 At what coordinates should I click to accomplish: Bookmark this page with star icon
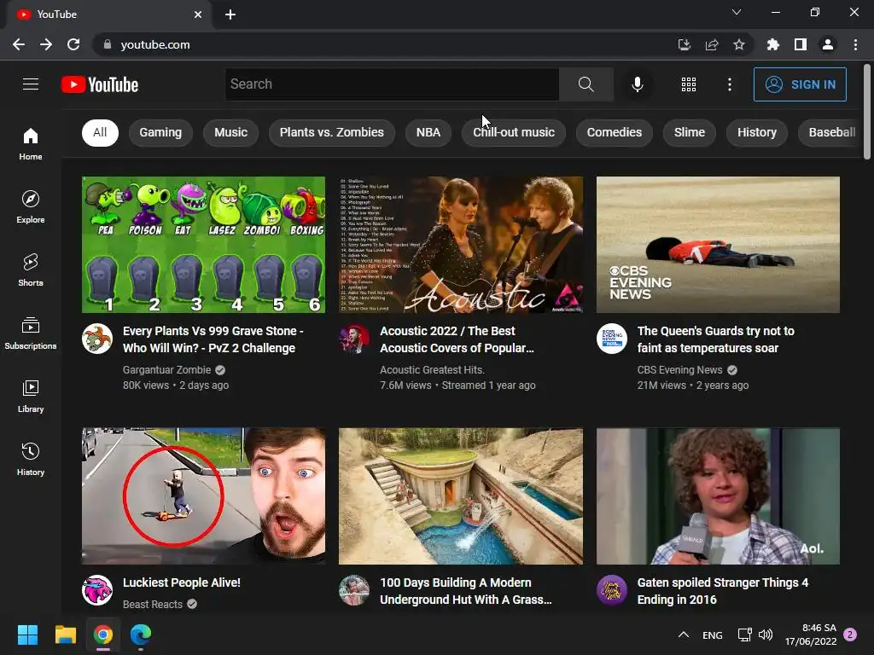point(739,44)
